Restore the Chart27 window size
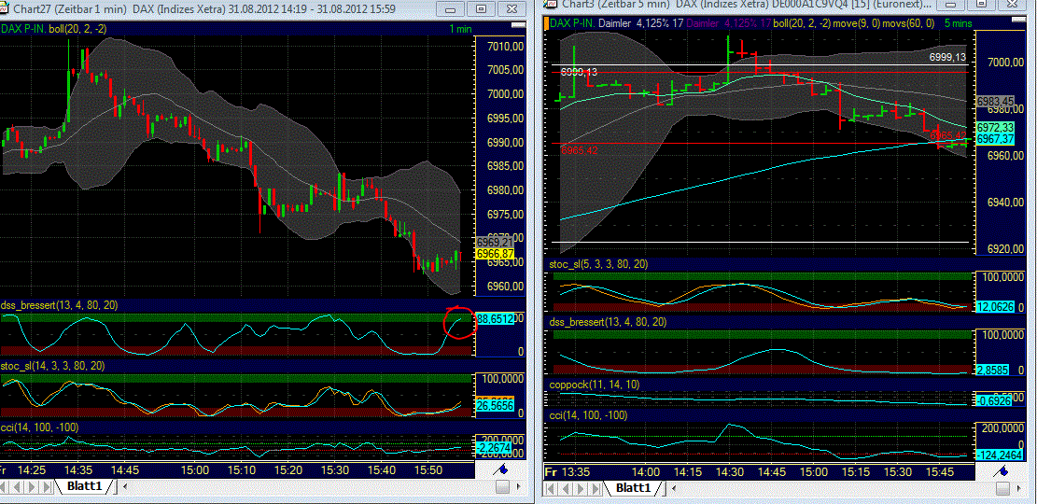 pos(482,9)
